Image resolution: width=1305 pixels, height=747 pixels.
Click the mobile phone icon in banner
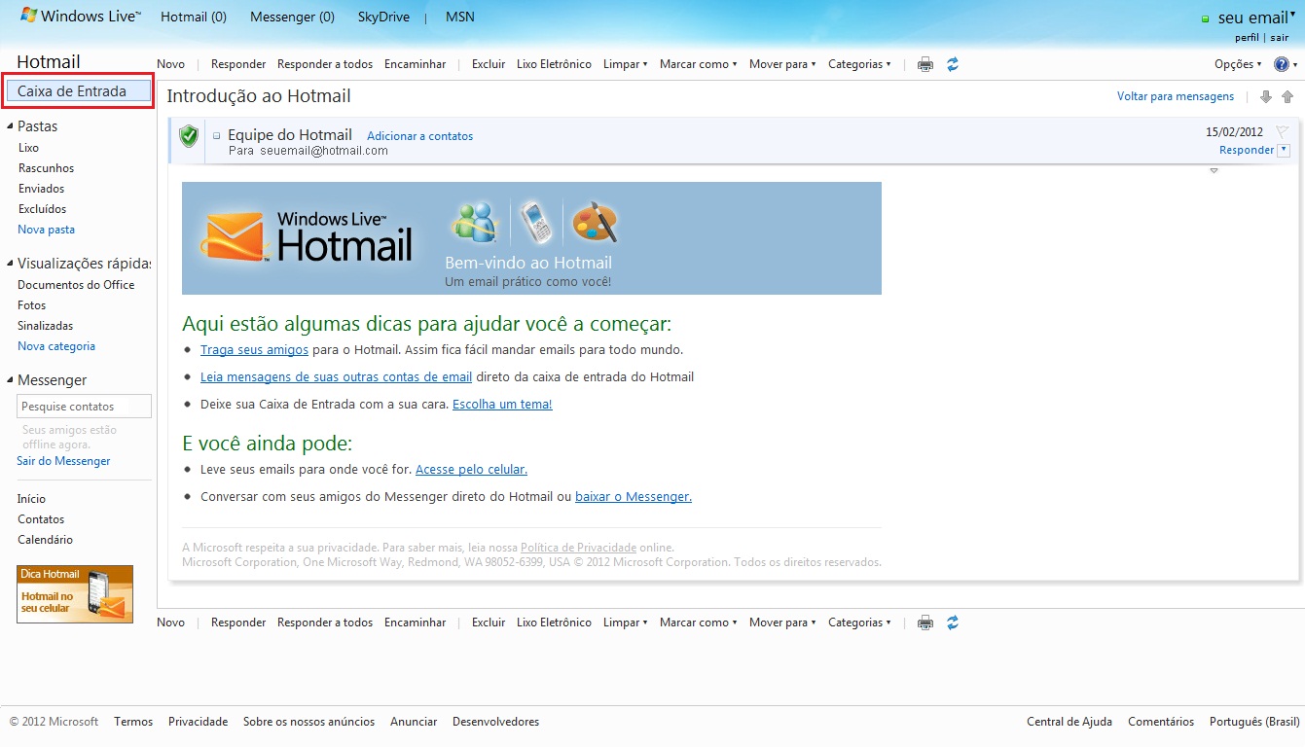coord(535,223)
